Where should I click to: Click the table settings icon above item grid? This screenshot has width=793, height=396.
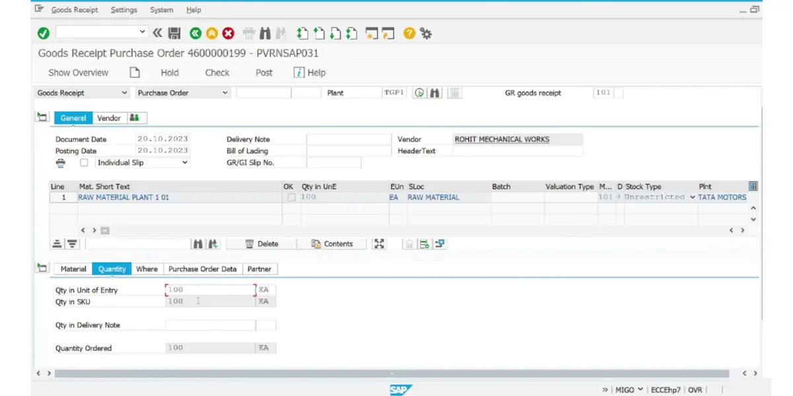pyautogui.click(x=753, y=186)
